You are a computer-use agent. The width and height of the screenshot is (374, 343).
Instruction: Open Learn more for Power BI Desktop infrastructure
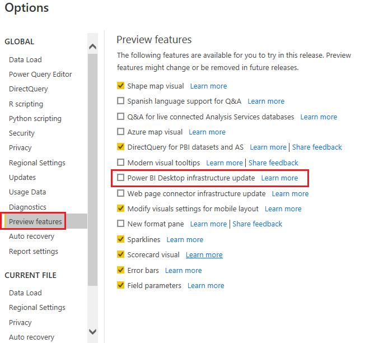[x=279, y=178]
